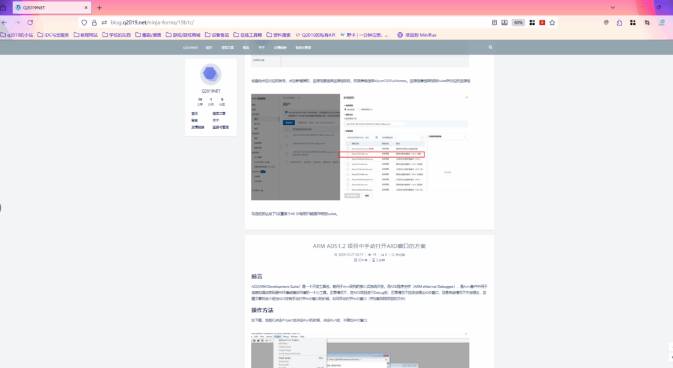
Task: Click the install-page icon next to reader view
Action: pos(504,22)
